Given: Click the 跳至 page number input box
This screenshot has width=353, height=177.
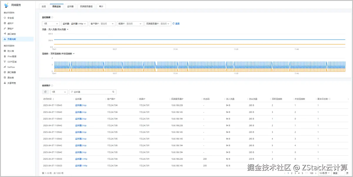Looking at the screenshot, I should (342, 173).
